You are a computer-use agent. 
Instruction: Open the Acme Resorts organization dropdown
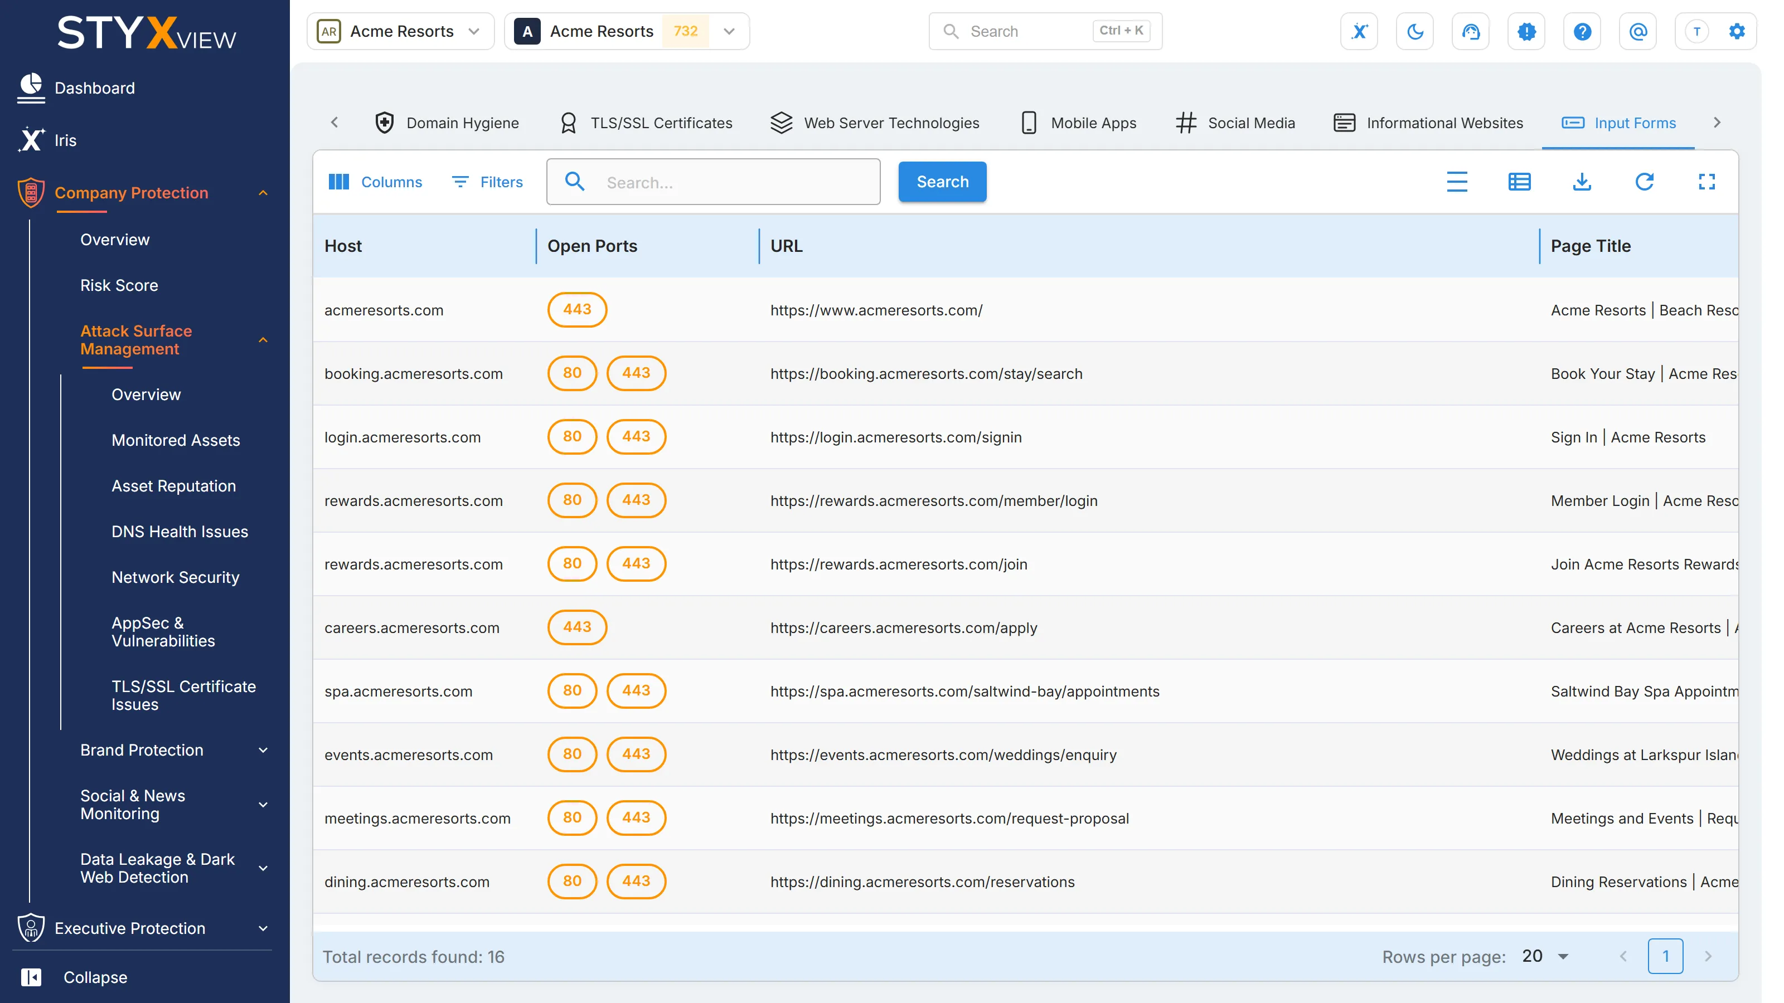pyautogui.click(x=400, y=31)
